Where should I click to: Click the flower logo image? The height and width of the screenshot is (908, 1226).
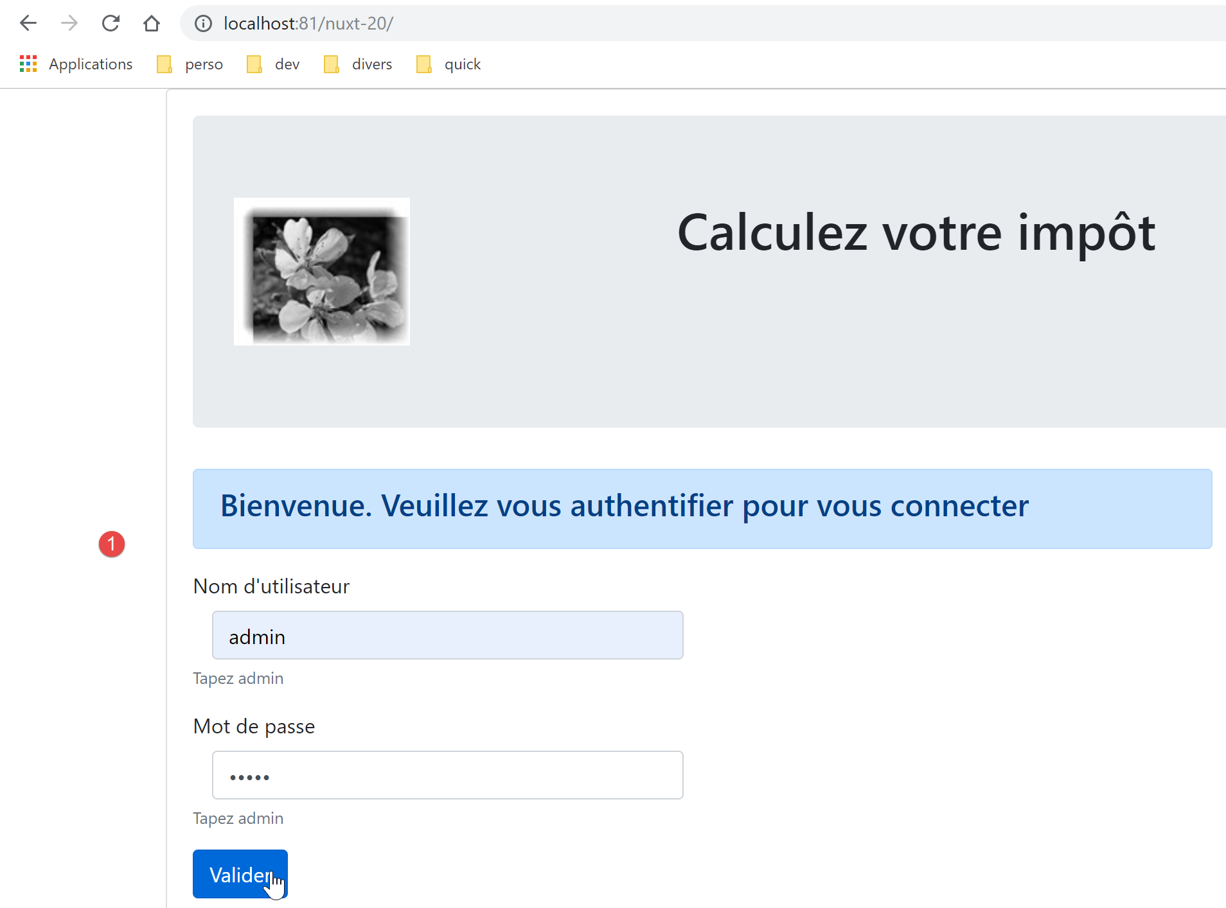(x=322, y=272)
